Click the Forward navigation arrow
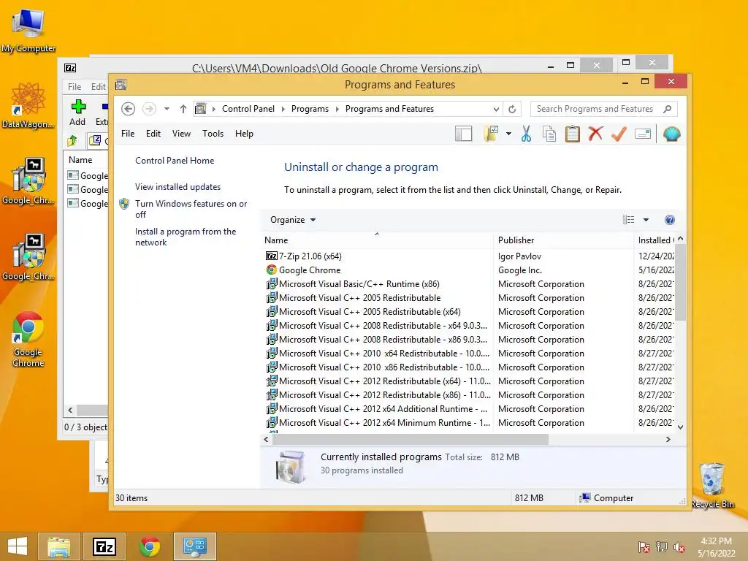 coord(149,109)
